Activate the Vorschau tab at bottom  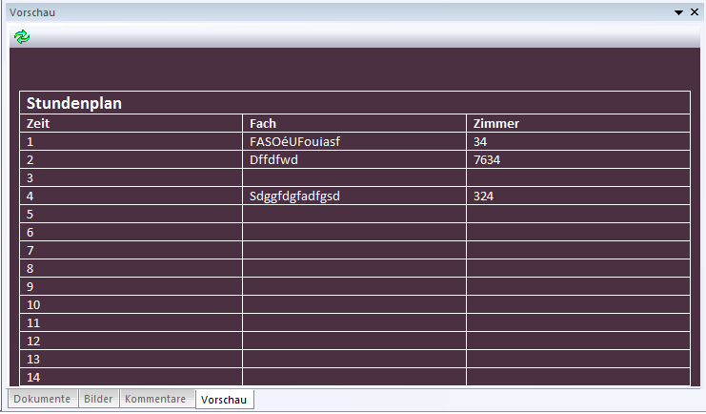point(224,400)
